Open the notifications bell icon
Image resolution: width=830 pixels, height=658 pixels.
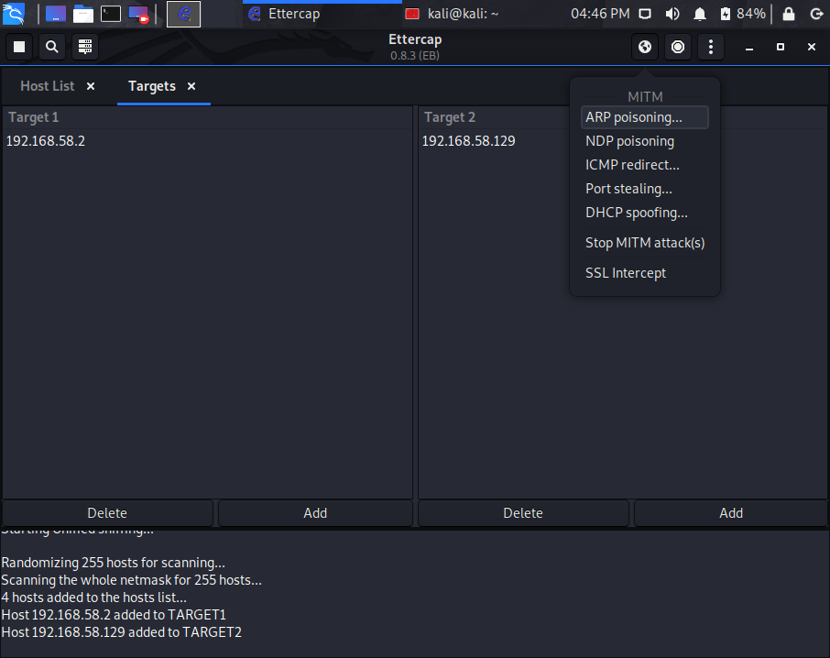700,14
